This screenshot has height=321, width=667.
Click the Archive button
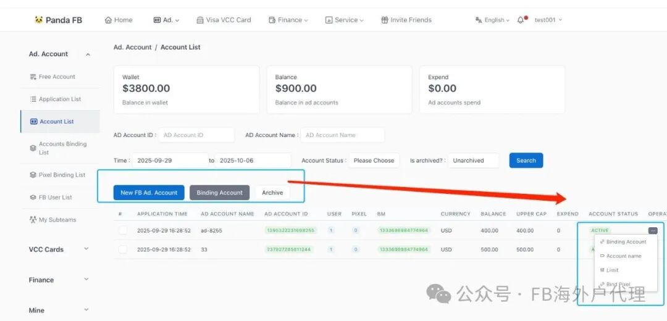point(272,193)
